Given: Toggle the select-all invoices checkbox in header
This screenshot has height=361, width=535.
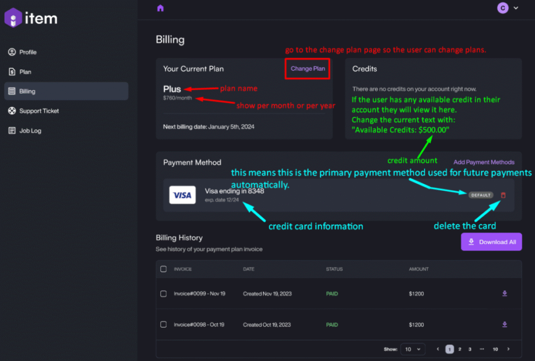Looking at the screenshot, I should pos(164,269).
